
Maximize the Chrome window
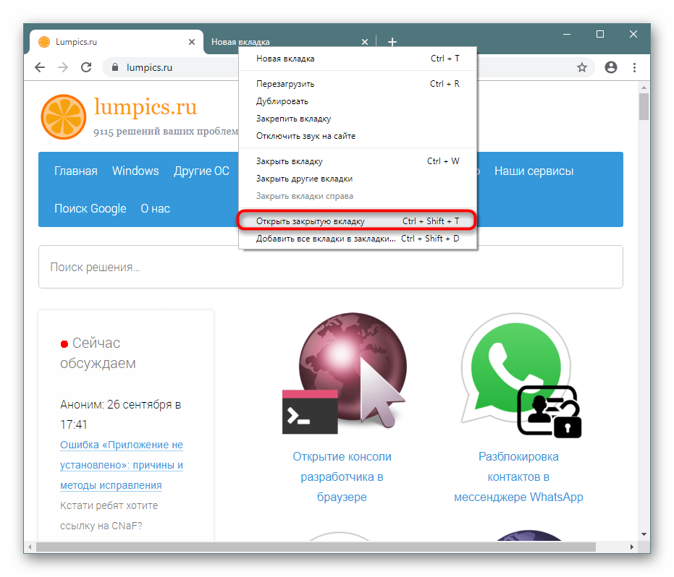pyautogui.click(x=600, y=34)
